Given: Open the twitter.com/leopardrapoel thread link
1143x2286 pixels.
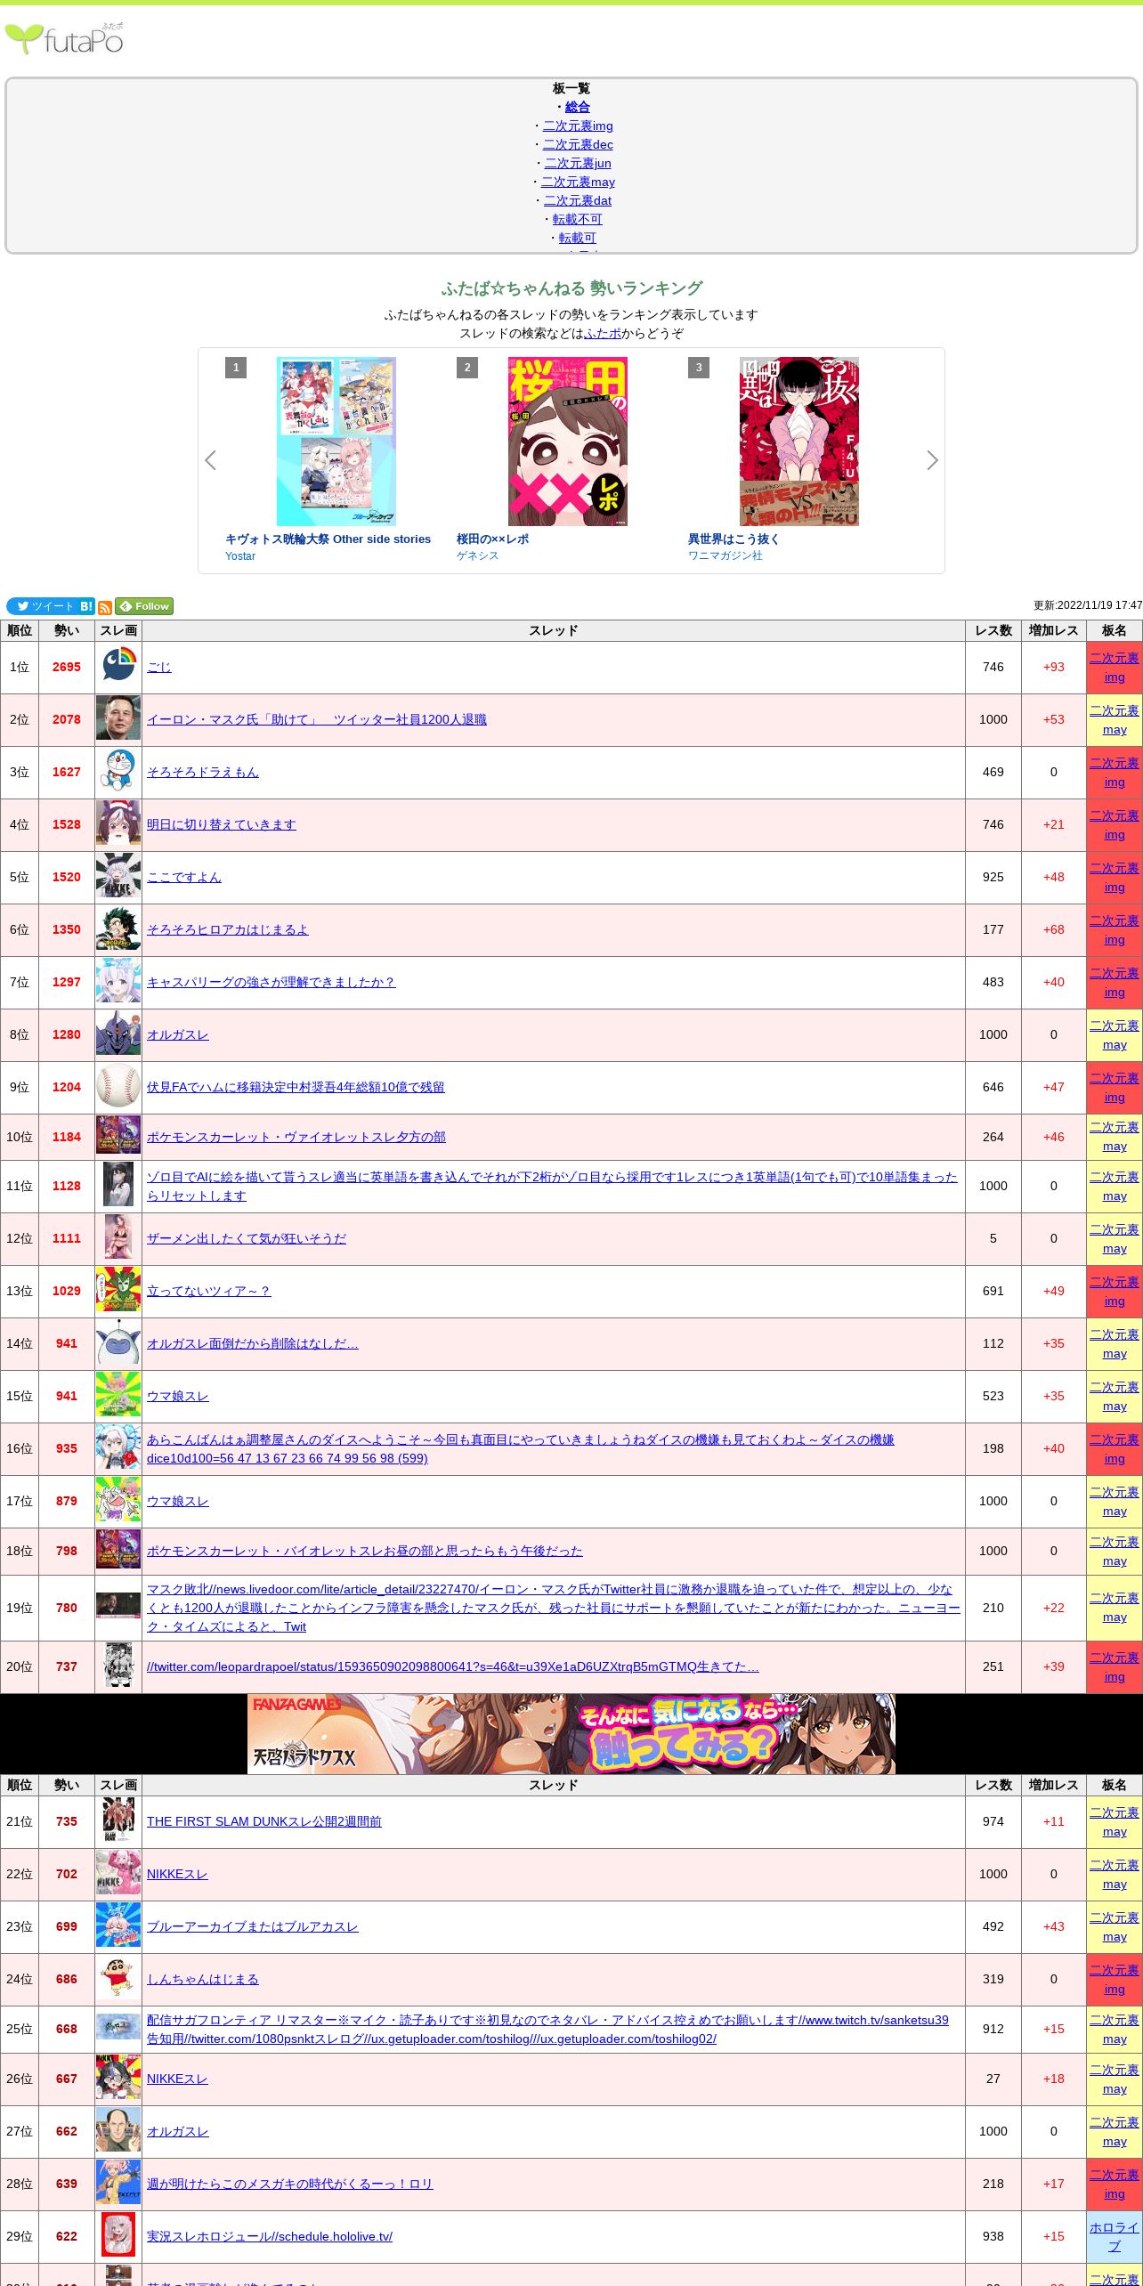Looking at the screenshot, I should [452, 1666].
